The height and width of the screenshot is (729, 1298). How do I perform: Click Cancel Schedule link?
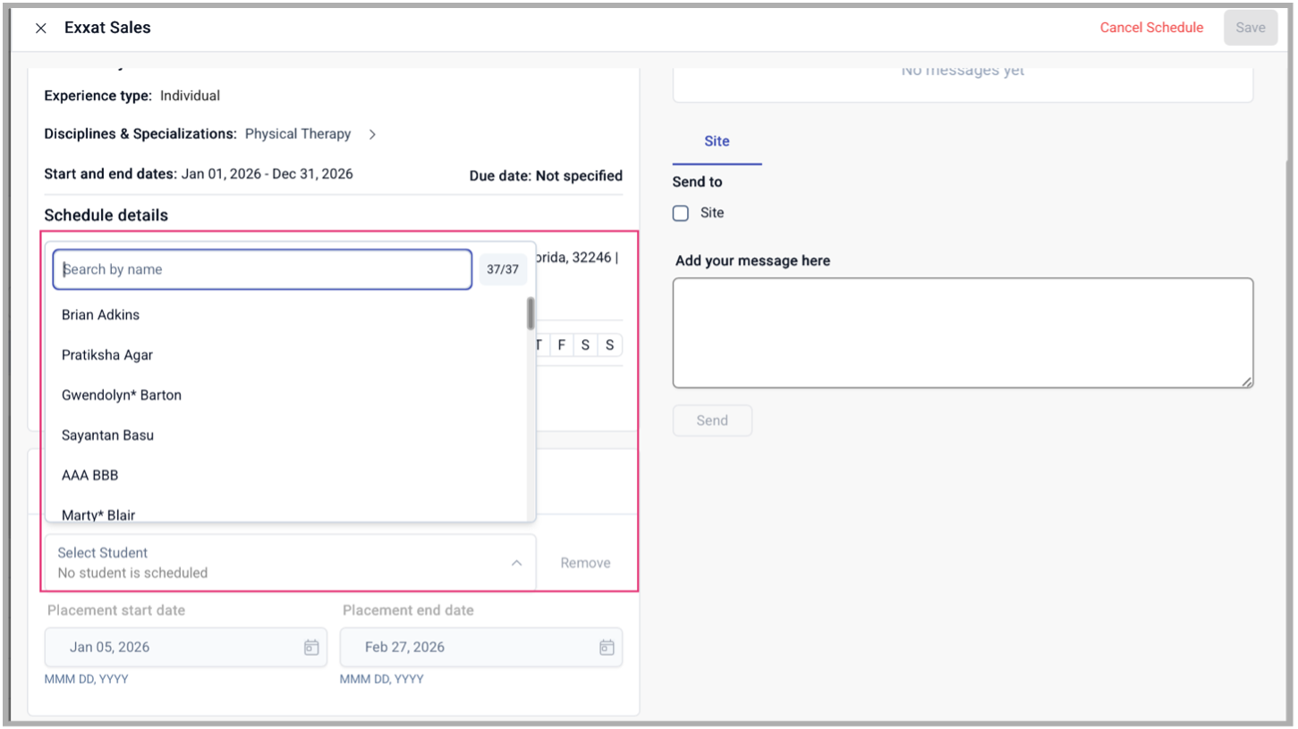click(x=1151, y=28)
